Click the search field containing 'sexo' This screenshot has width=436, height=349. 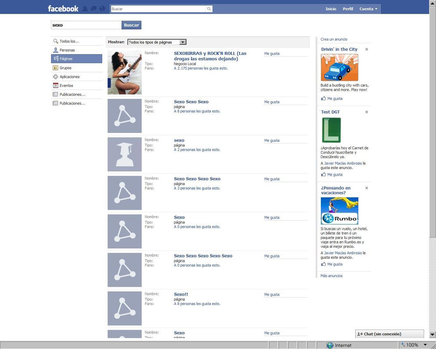86,25
